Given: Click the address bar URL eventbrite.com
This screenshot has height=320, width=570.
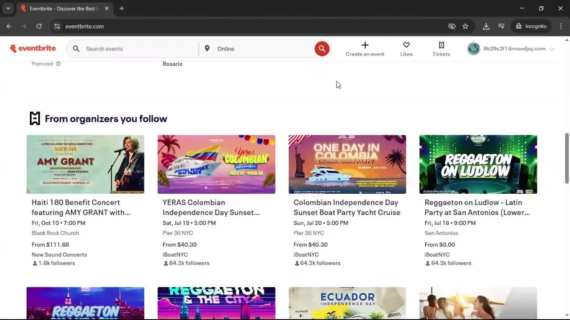Looking at the screenshot, I should (85, 26).
